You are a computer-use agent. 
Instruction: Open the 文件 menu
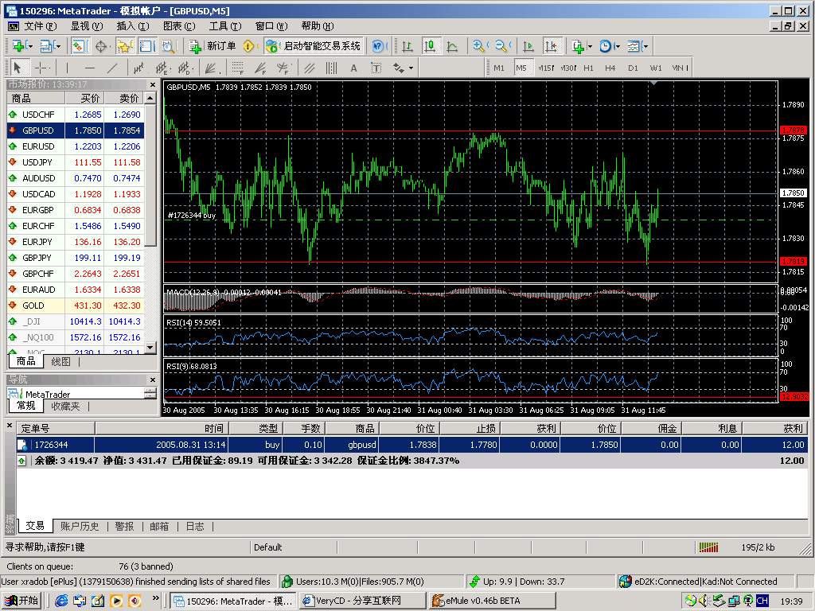(40, 26)
